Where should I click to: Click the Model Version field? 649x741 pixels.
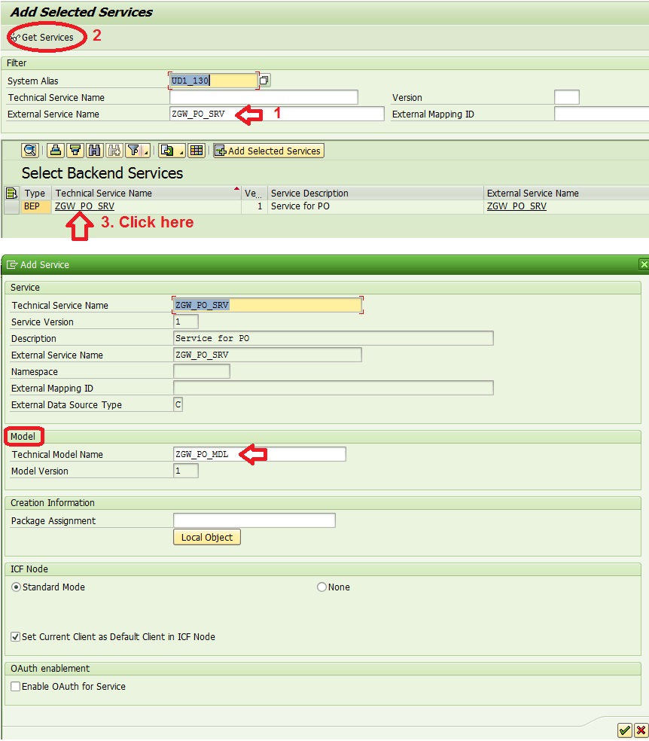(186, 471)
